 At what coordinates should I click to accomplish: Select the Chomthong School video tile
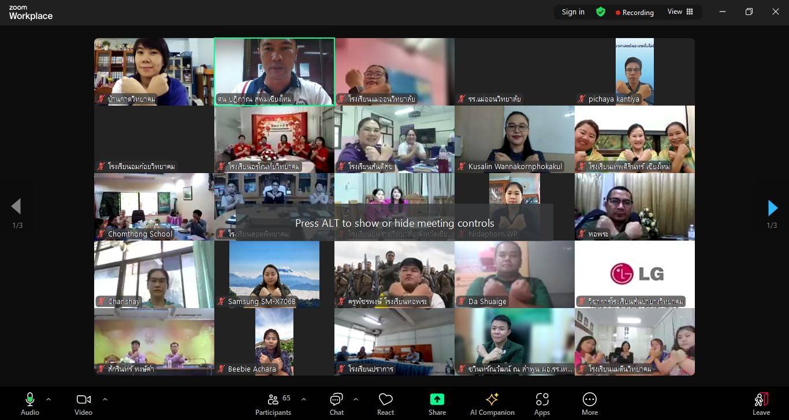[x=154, y=207]
